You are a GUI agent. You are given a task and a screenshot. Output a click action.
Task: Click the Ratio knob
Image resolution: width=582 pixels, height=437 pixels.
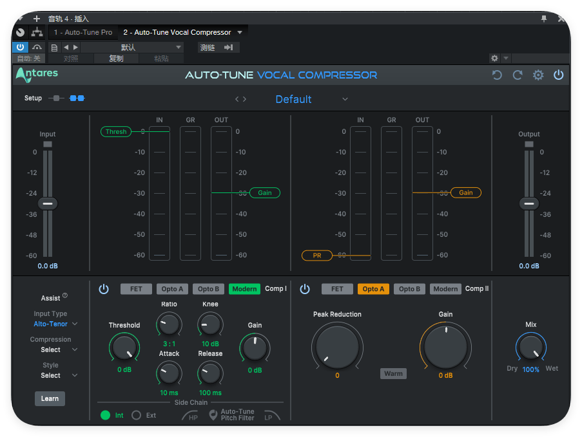pos(169,324)
